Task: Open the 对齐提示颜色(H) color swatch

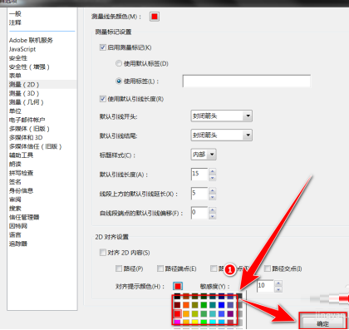Action: coord(178,286)
